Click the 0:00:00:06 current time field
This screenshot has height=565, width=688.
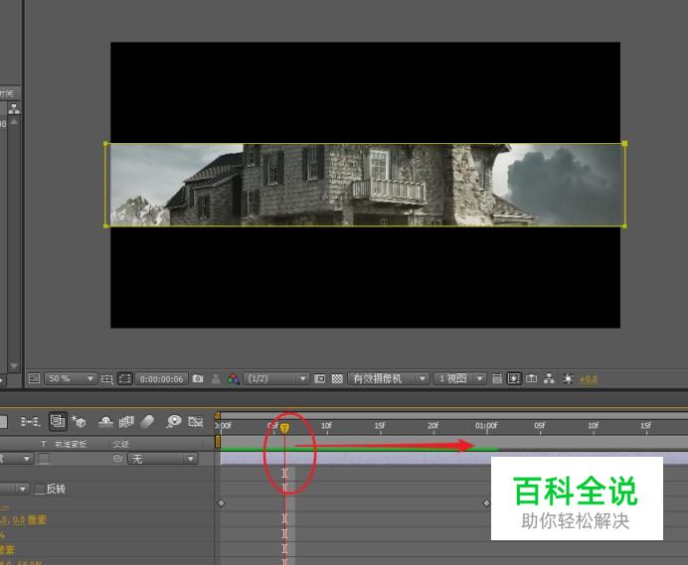coord(161,378)
